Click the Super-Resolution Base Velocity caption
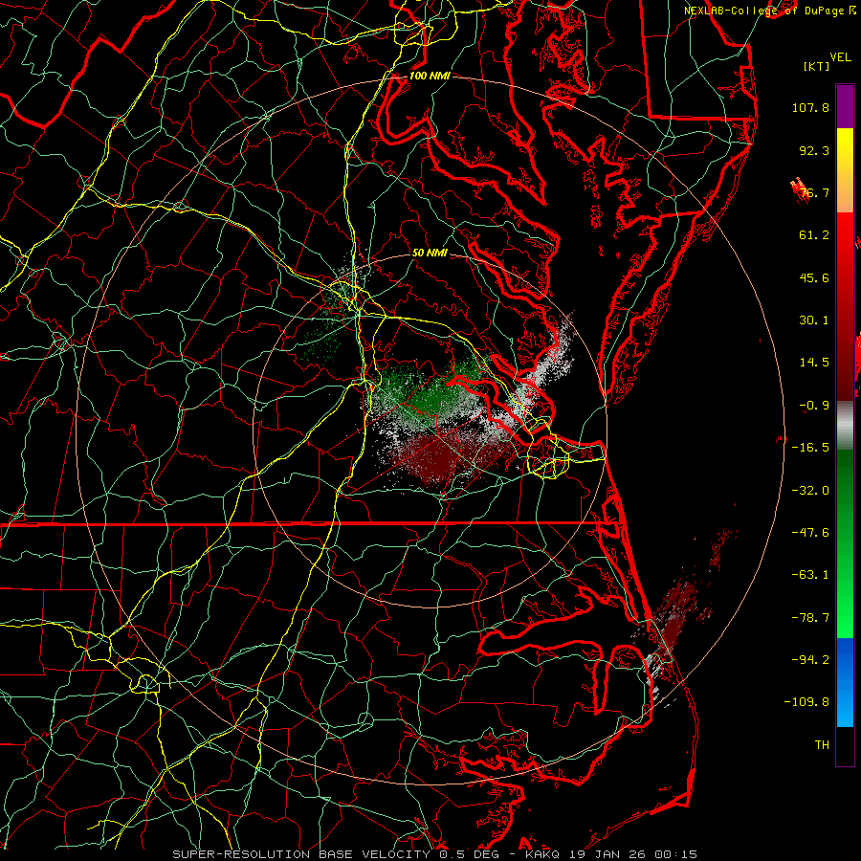The width and height of the screenshot is (861, 861). point(435,854)
